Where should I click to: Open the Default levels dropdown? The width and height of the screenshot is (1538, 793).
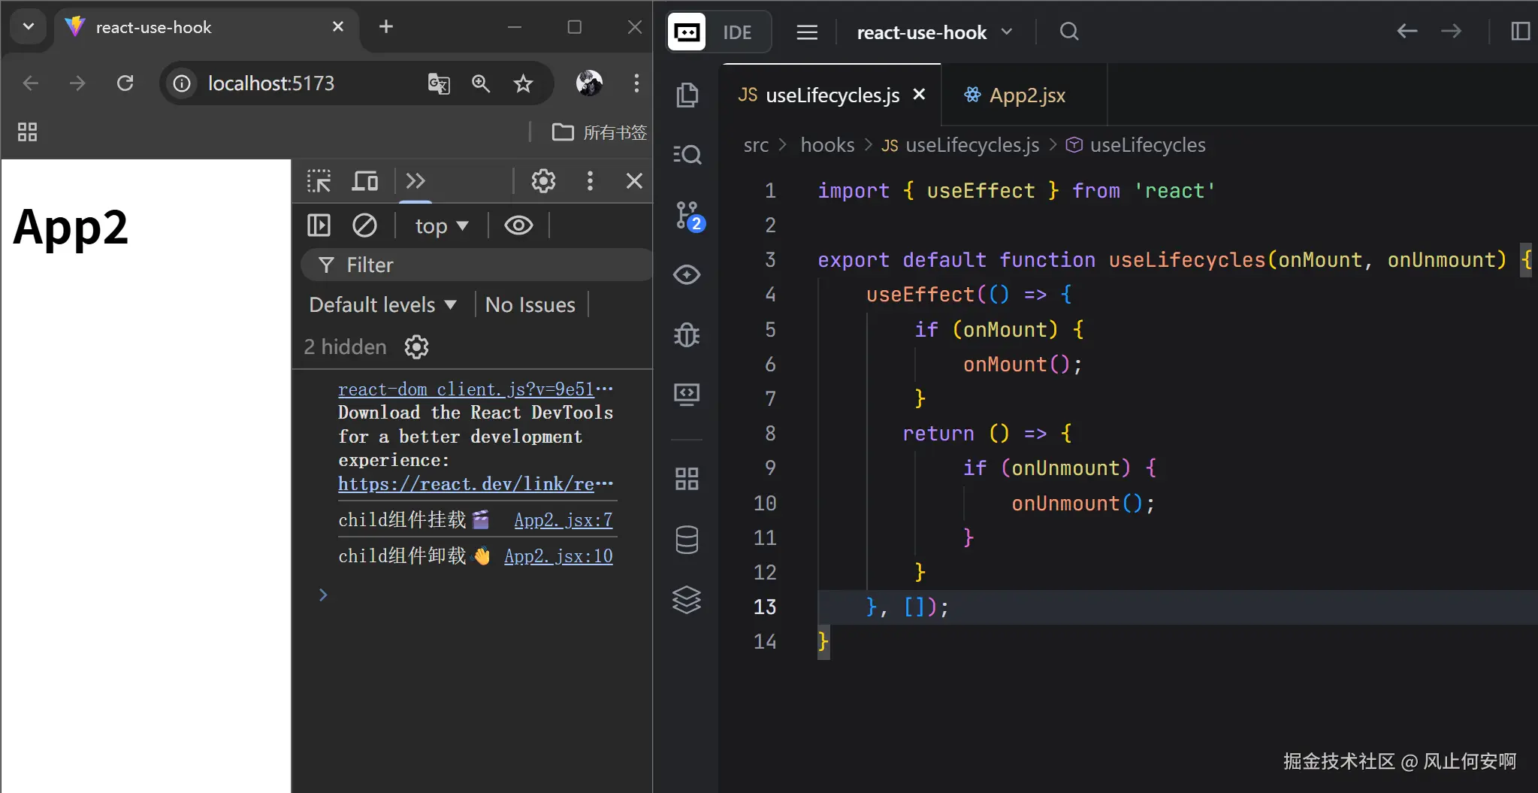pyautogui.click(x=382, y=304)
